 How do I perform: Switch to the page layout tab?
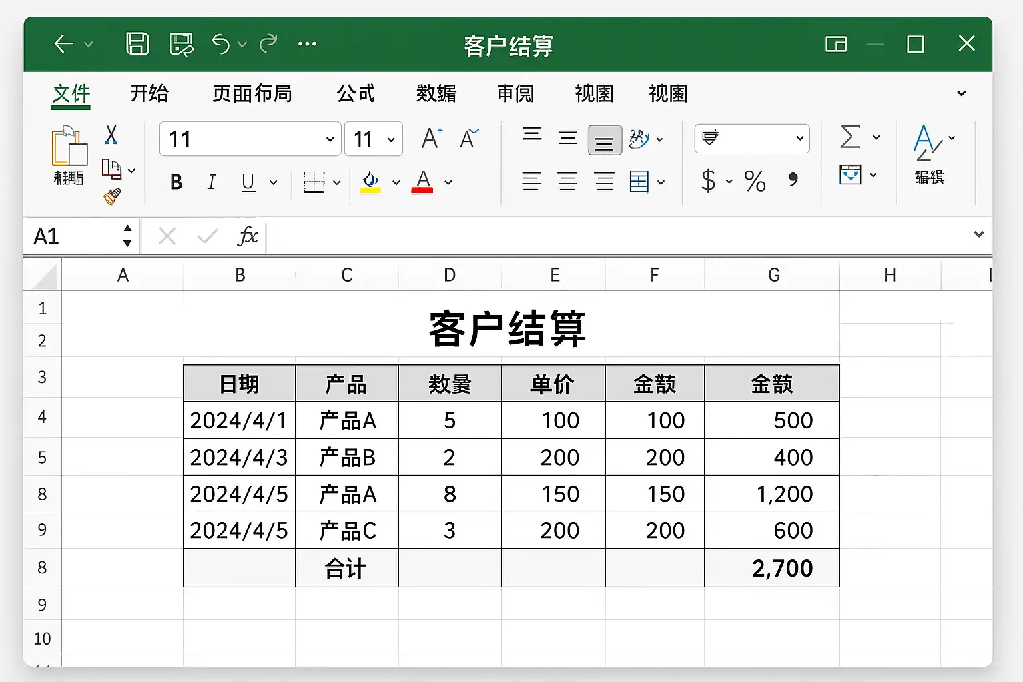tap(252, 93)
